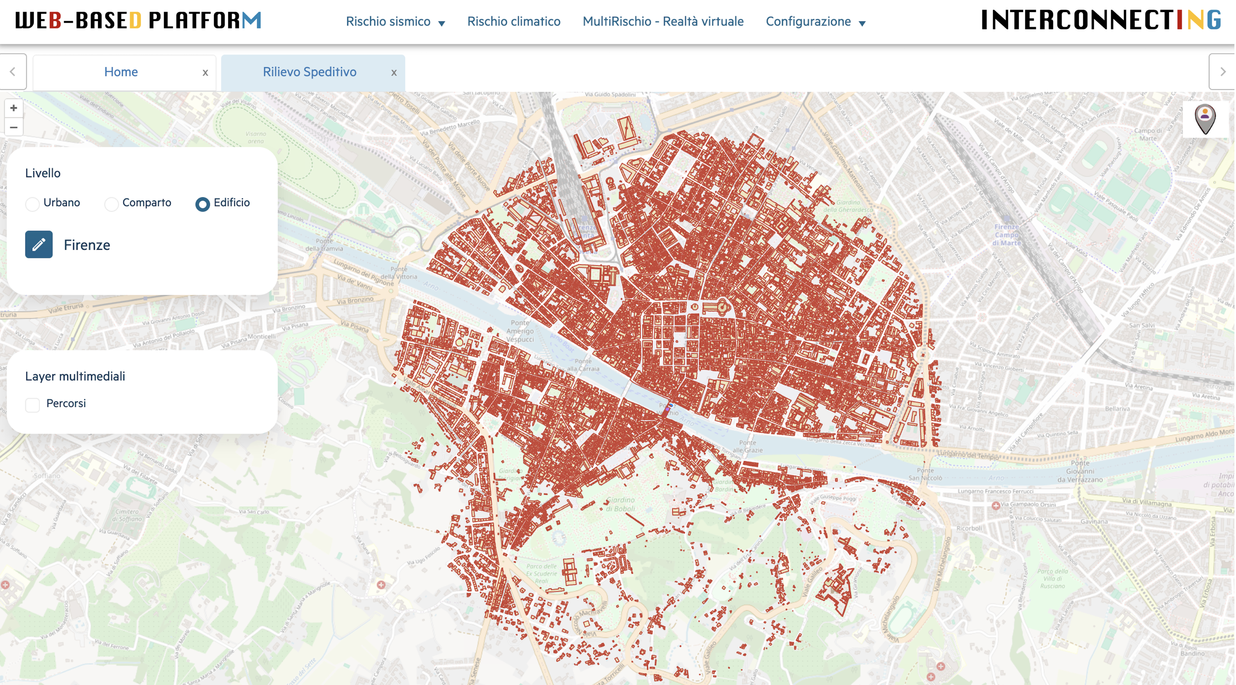
Task: Expand the Rischio sismico dropdown
Action: [395, 21]
